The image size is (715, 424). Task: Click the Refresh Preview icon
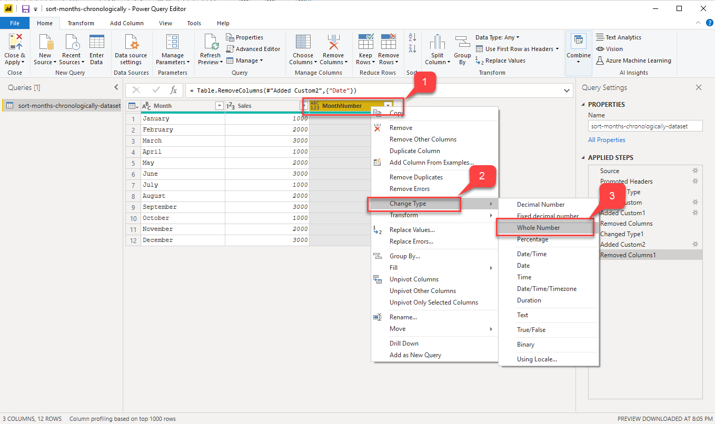(x=211, y=42)
